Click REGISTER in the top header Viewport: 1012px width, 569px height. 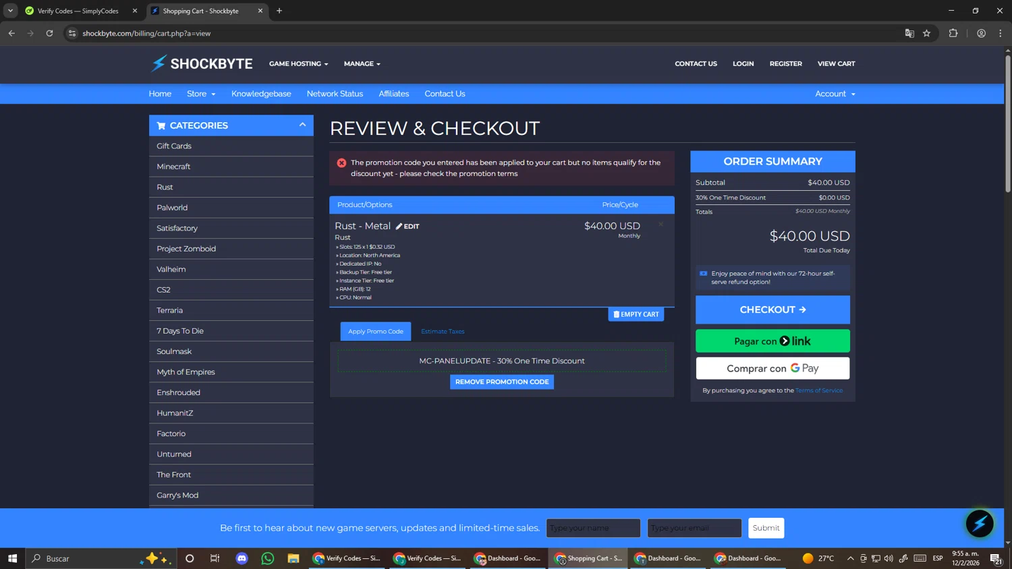pos(786,64)
